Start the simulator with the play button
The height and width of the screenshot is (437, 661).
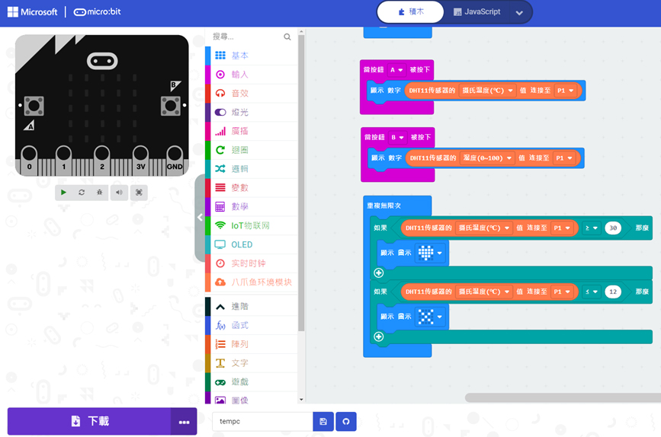63,193
